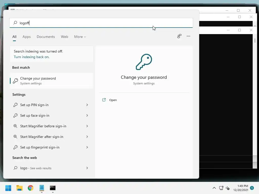
Task: Click 'Search indexing was turned off.' text
Action: tap(38, 51)
